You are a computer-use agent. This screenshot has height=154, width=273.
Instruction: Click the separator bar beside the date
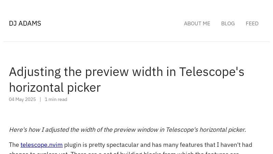pos(40,99)
